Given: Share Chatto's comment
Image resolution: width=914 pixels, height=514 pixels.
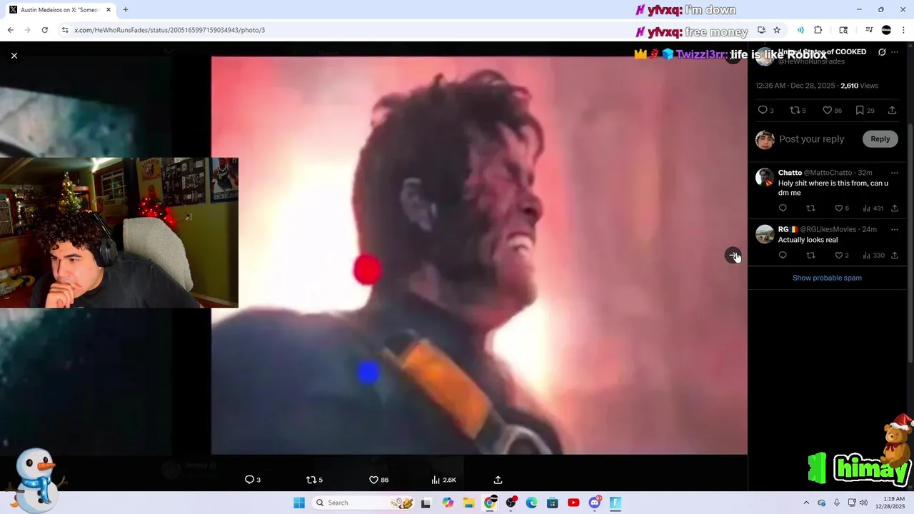Looking at the screenshot, I should tap(894, 208).
